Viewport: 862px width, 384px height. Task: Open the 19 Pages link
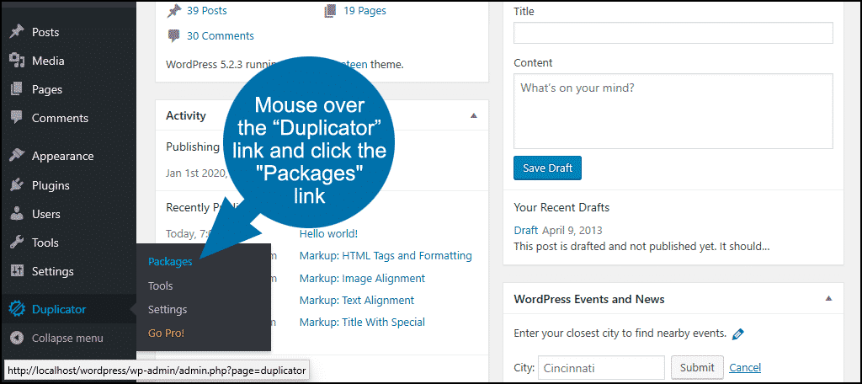(x=364, y=10)
